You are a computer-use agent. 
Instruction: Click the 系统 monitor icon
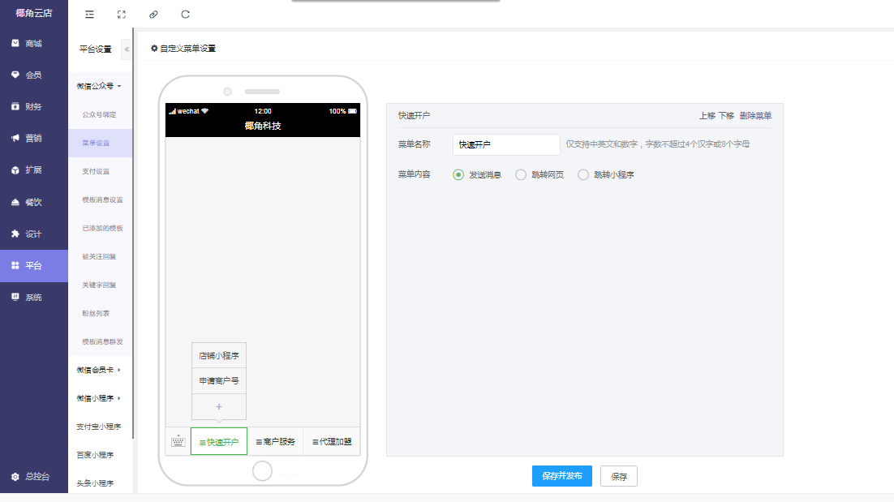click(15, 297)
